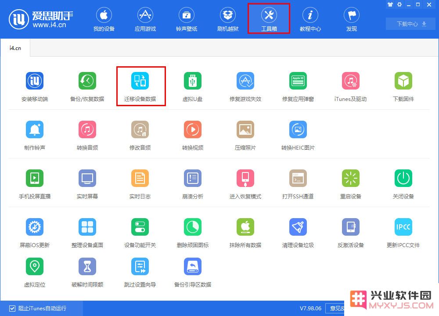
Task: Open 实时屏幕 tool
Action: (87, 184)
